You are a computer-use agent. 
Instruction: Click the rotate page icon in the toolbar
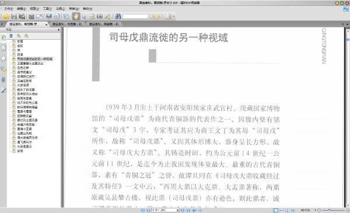tap(57, 16)
